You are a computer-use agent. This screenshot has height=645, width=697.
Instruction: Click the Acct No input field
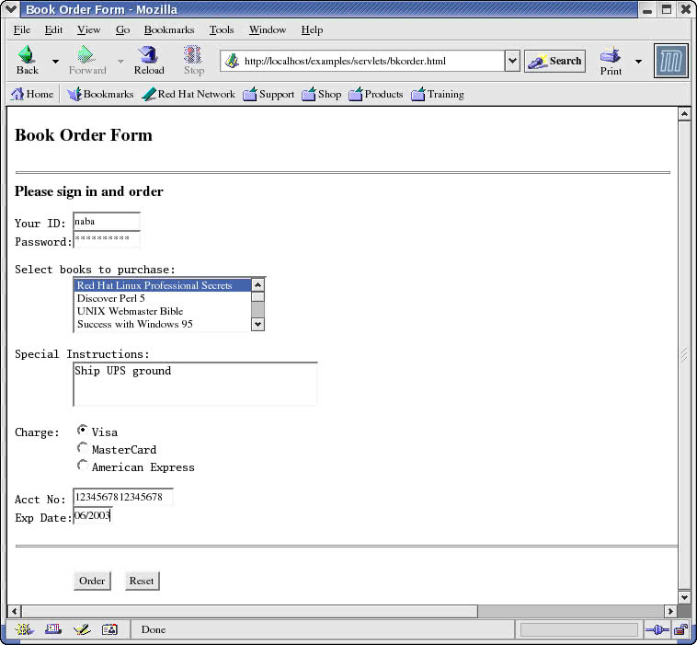pos(122,497)
